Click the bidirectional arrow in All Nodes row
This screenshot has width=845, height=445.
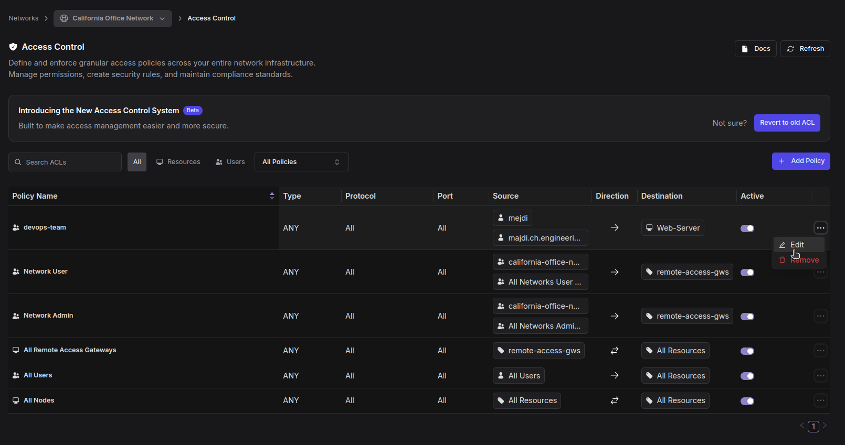tap(615, 401)
